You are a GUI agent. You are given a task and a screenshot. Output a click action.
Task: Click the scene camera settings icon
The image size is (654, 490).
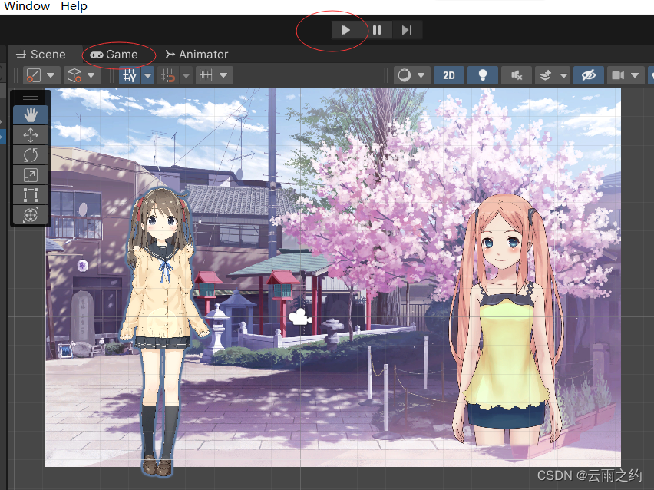(x=618, y=75)
